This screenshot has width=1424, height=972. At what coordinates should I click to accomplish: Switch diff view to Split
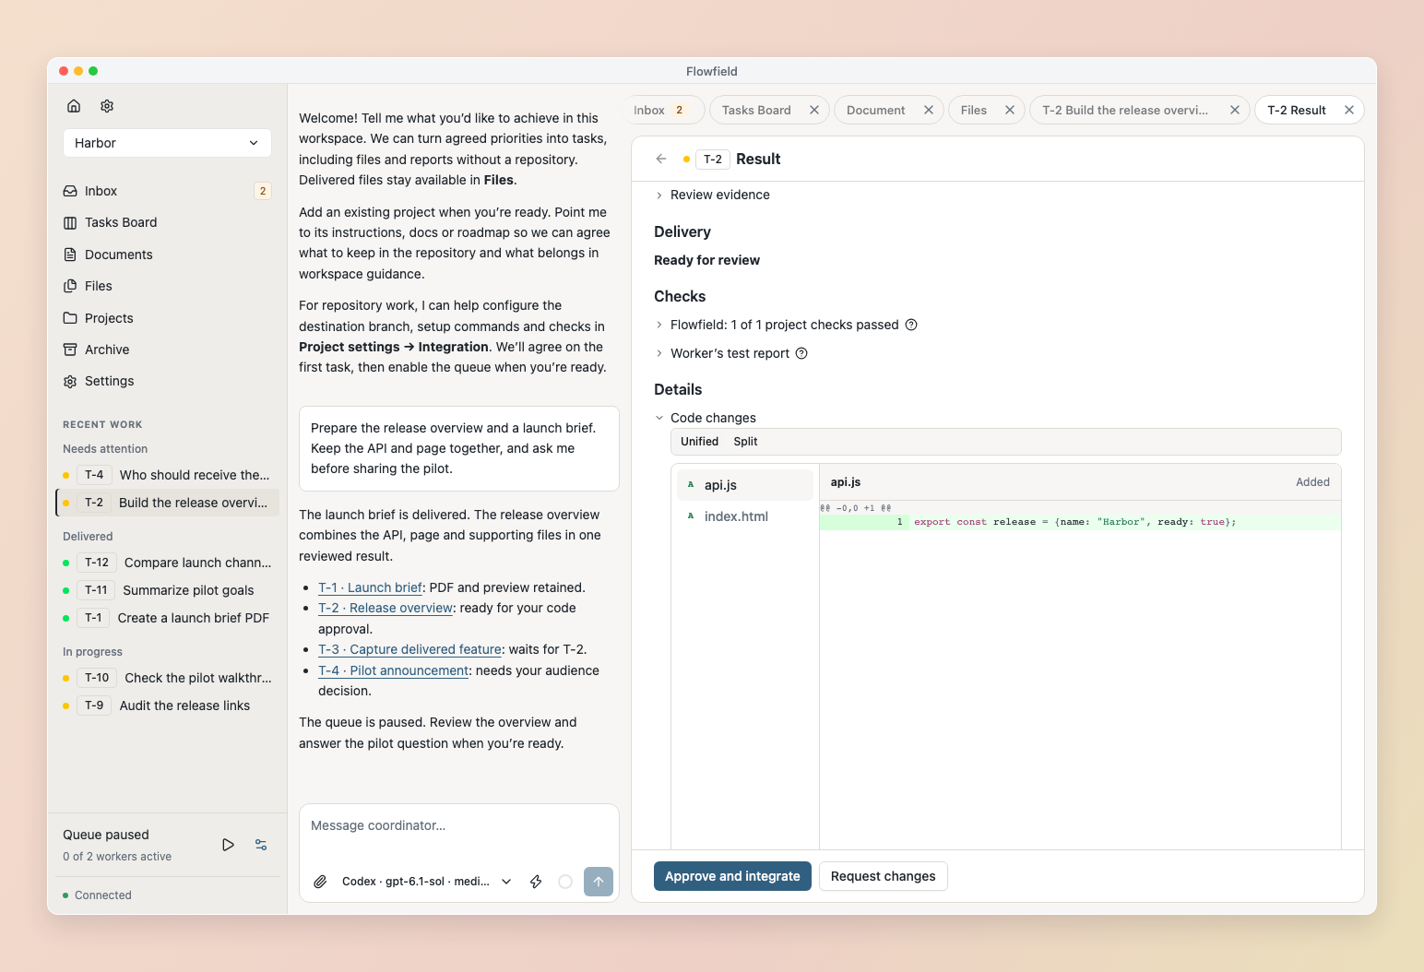(745, 442)
